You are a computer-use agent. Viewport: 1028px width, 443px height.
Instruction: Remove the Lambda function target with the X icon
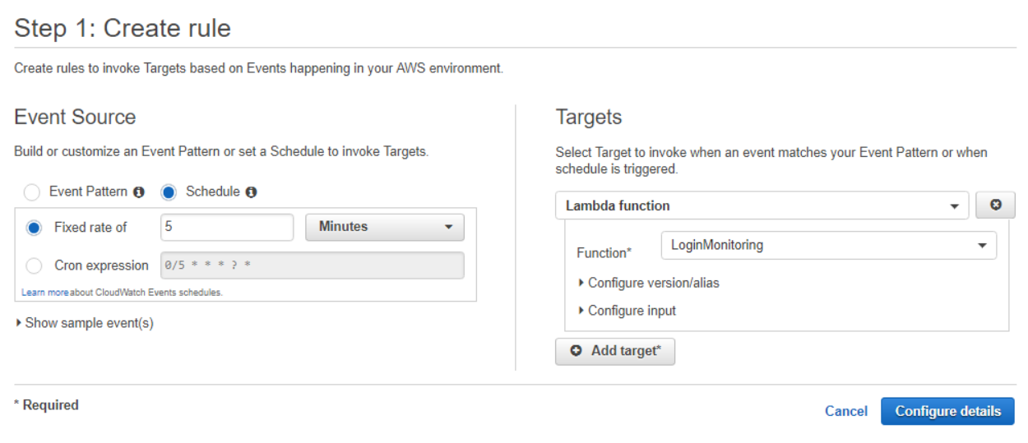[995, 205]
